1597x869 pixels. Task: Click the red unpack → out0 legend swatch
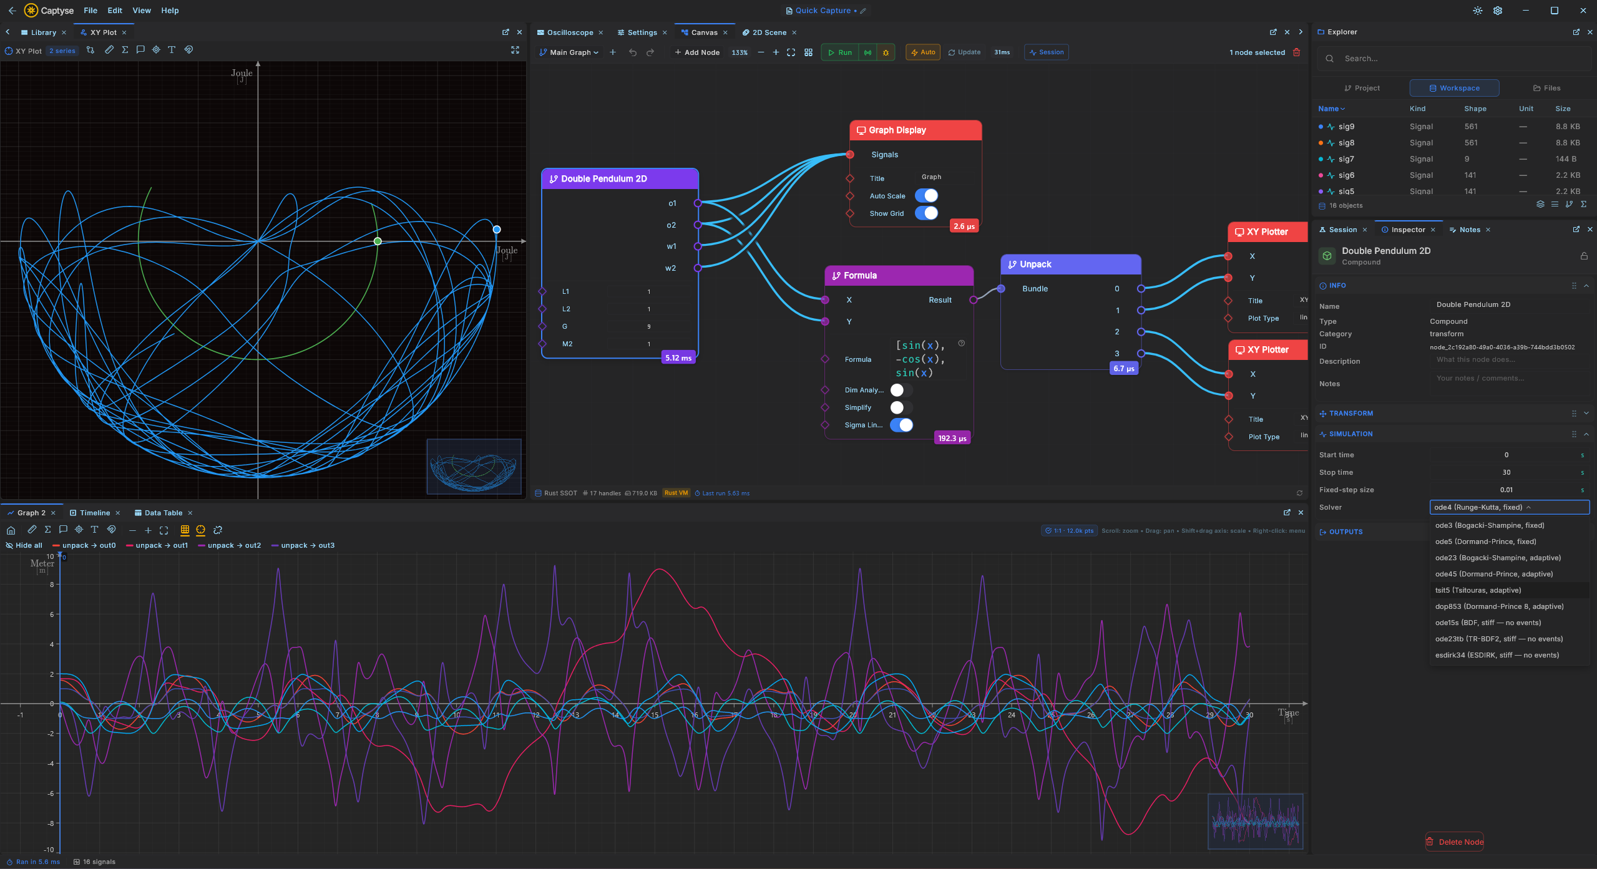click(x=56, y=545)
